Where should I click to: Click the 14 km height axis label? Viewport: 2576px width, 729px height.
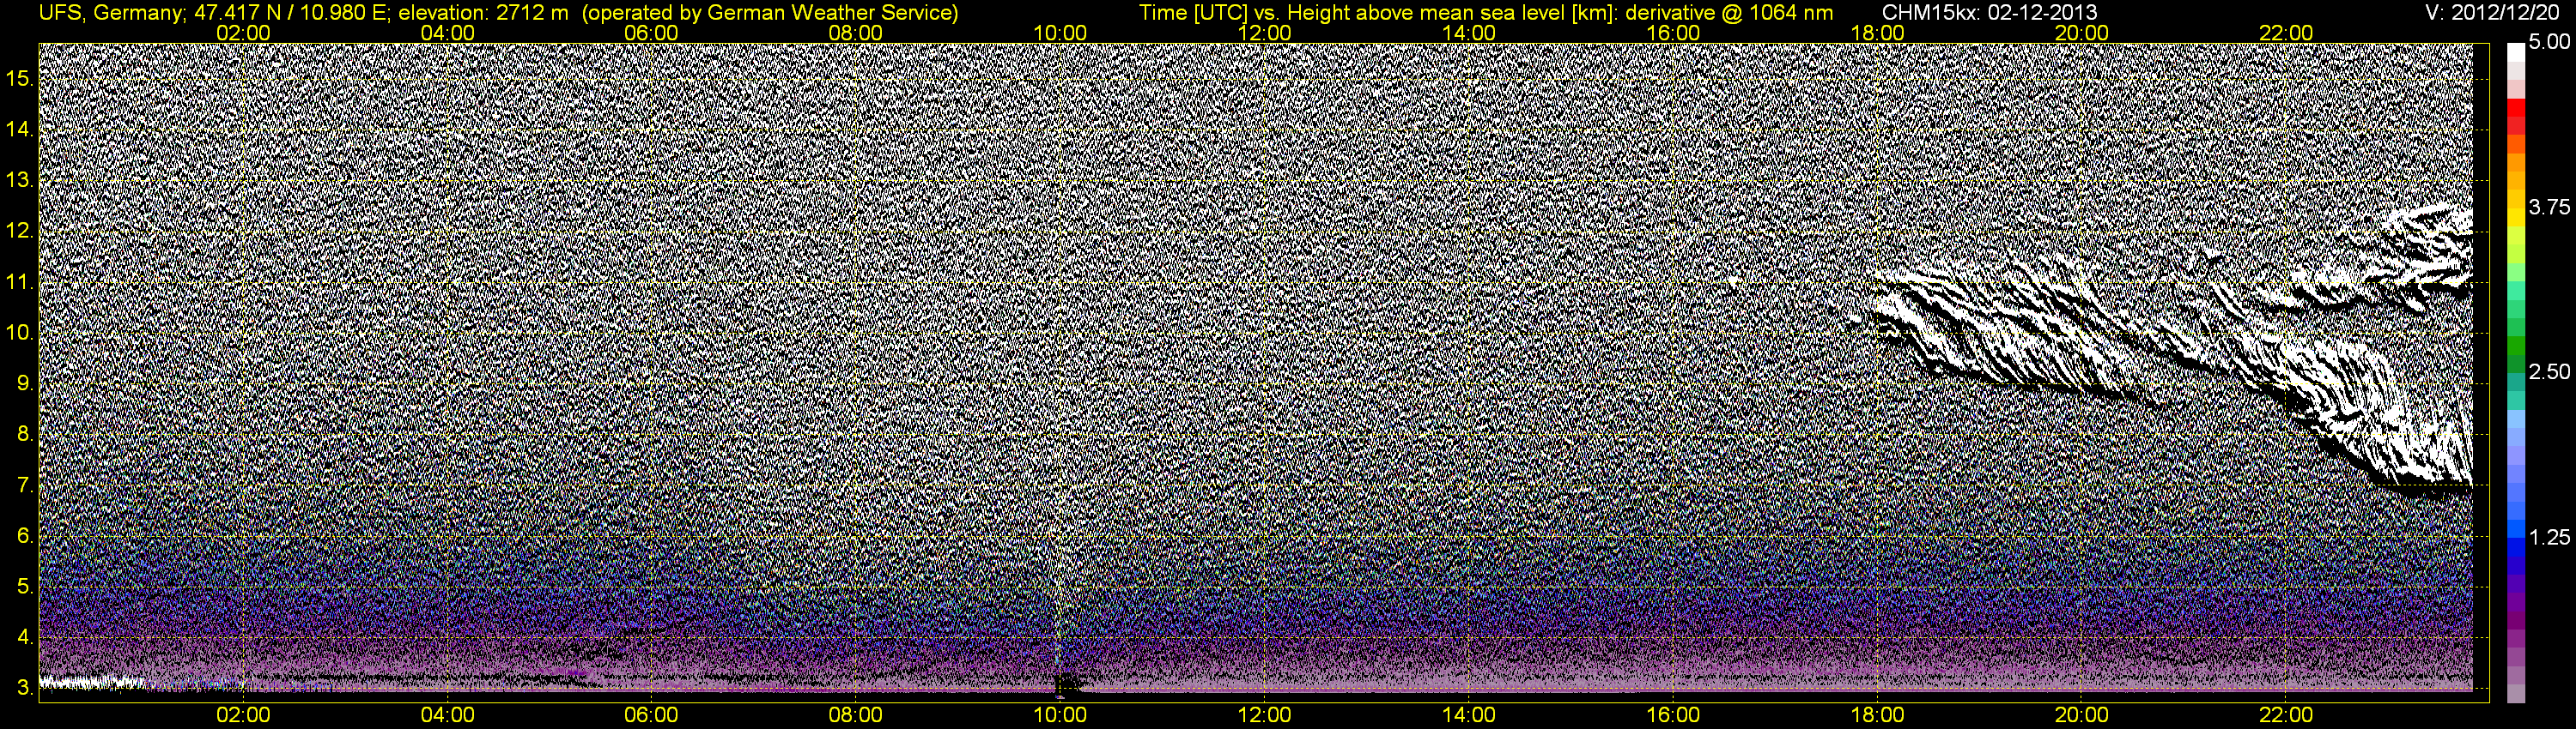click(20, 130)
